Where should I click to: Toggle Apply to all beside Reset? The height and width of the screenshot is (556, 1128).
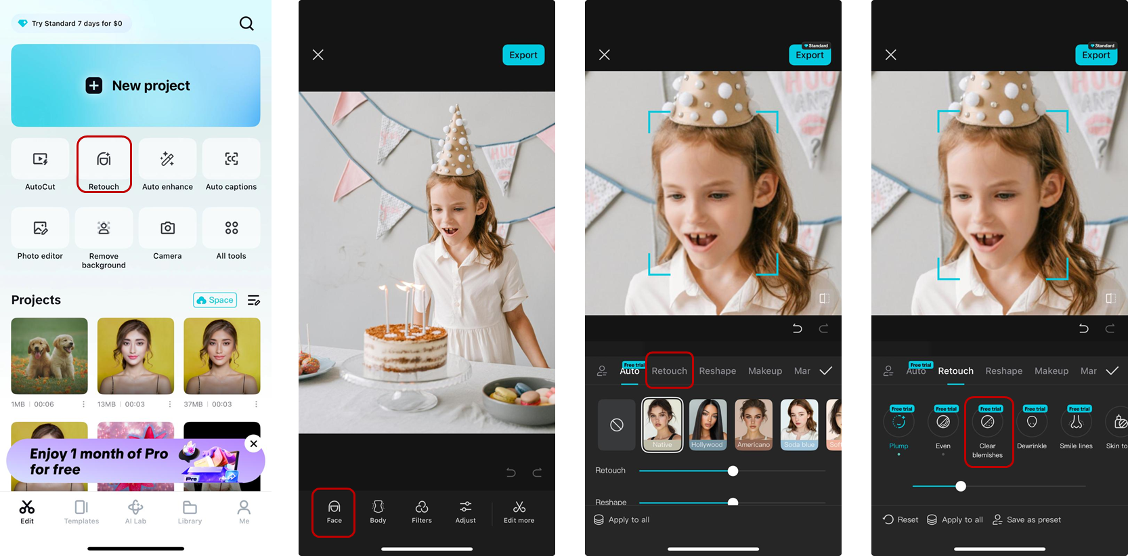tap(955, 519)
